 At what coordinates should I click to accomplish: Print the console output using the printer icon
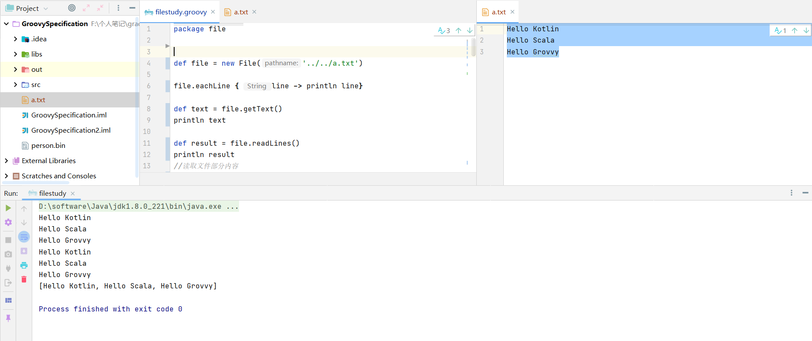tap(24, 265)
